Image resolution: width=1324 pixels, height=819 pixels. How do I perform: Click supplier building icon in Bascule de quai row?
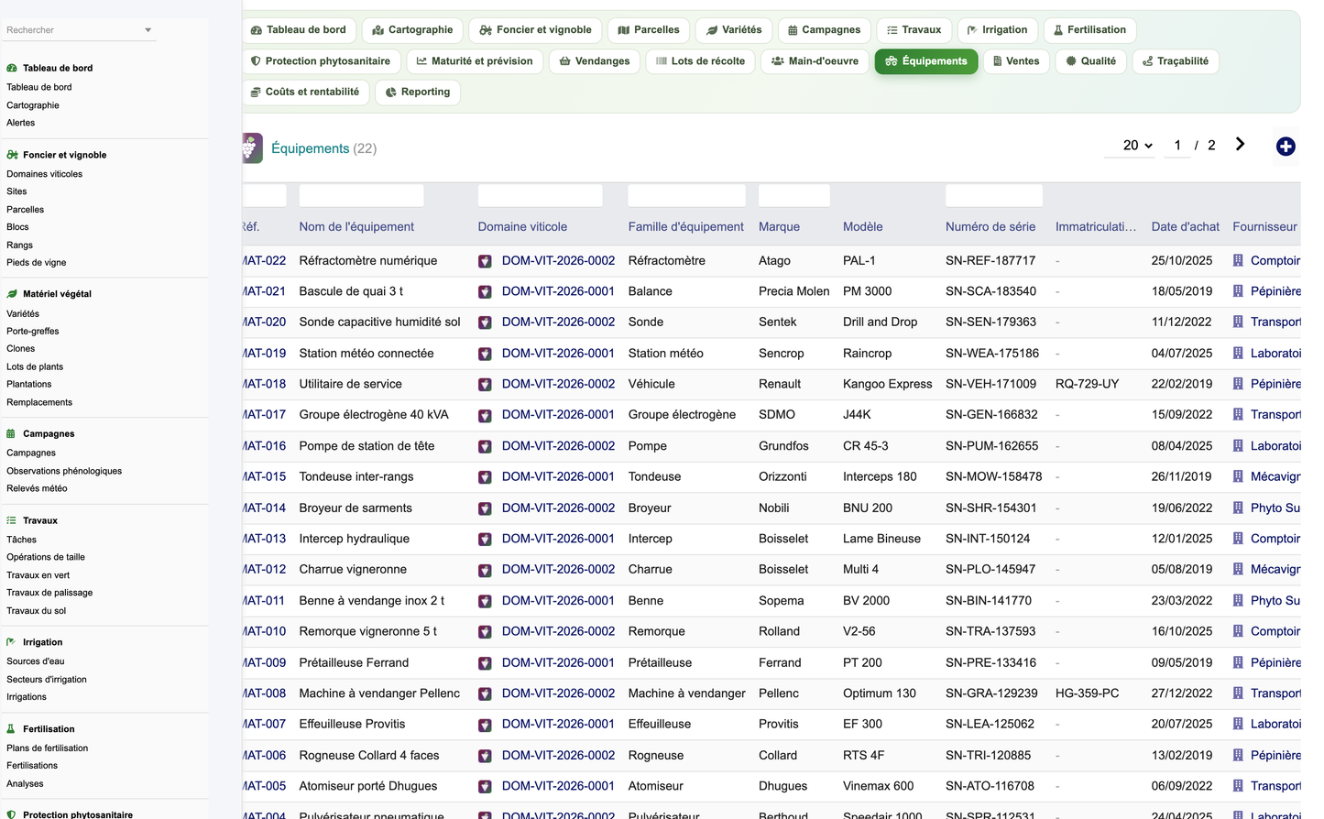(1238, 291)
